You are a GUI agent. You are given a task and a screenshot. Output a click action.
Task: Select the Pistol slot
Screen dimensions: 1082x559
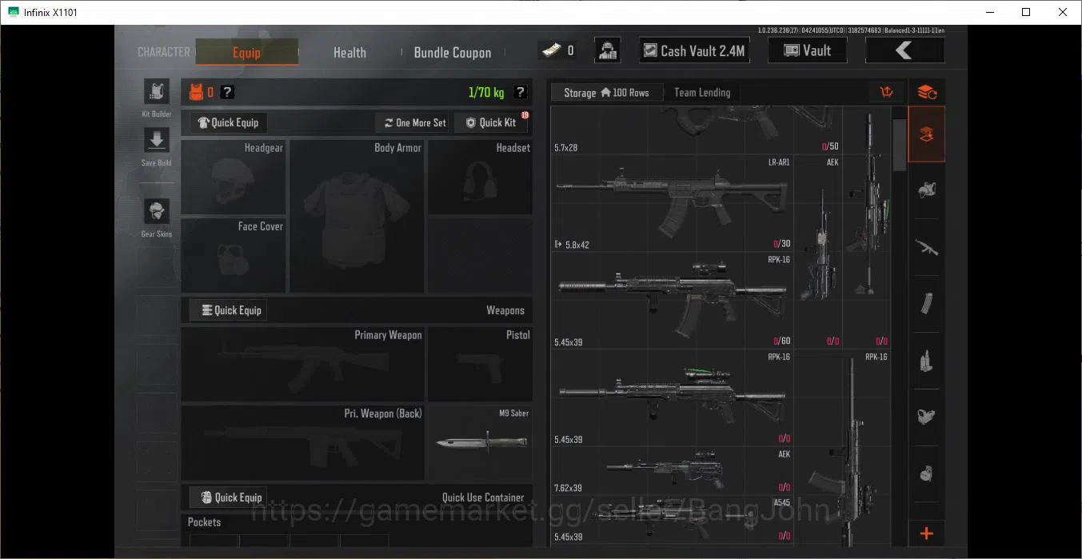(x=481, y=364)
